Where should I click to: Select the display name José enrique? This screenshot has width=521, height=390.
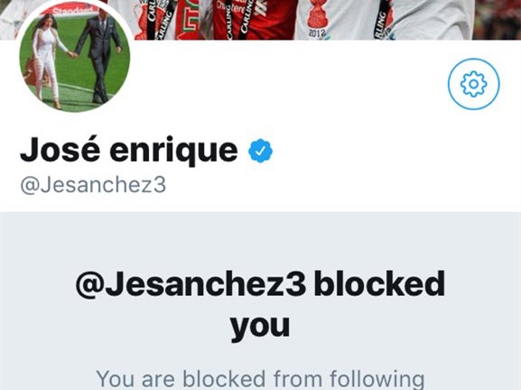(129, 150)
